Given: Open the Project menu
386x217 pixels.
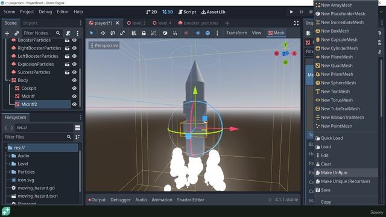Looking at the screenshot, I should point(27,12).
